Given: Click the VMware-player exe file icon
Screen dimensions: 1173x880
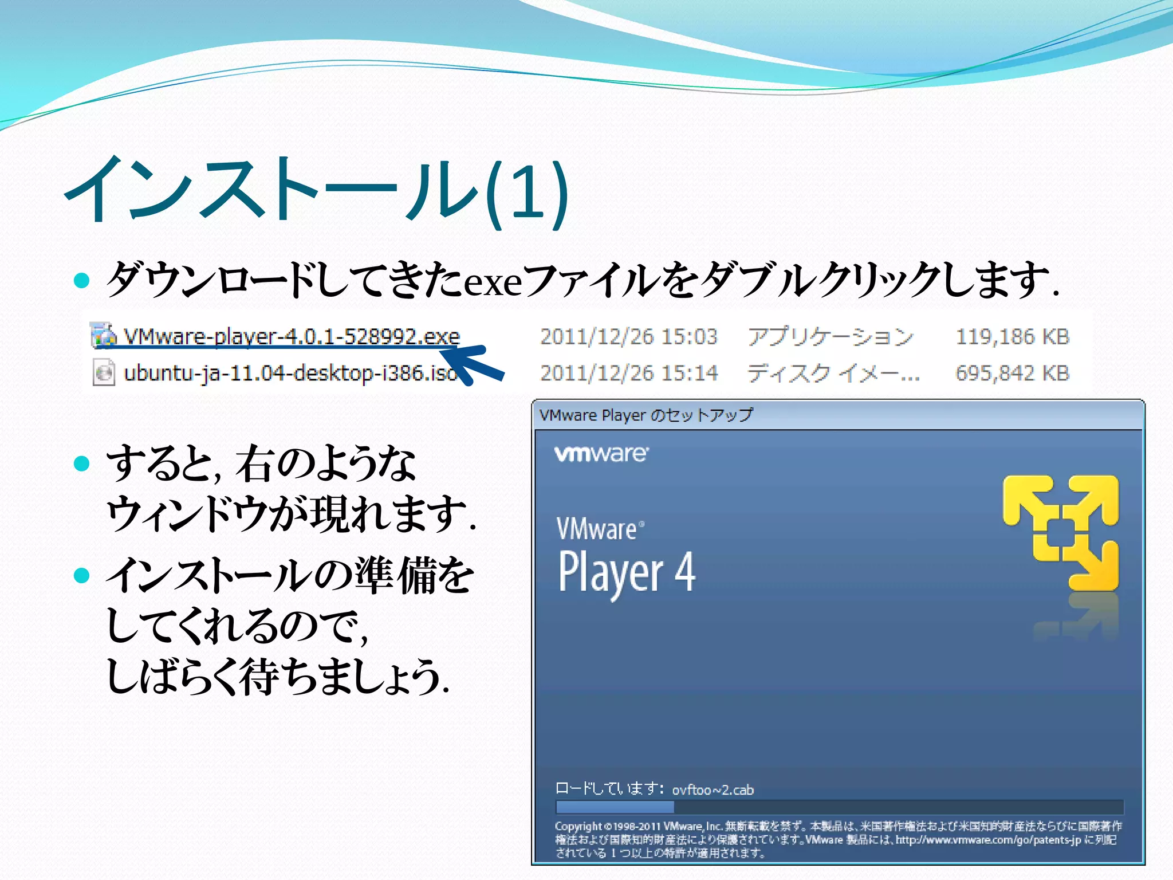Looking at the screenshot, I should coord(103,336).
